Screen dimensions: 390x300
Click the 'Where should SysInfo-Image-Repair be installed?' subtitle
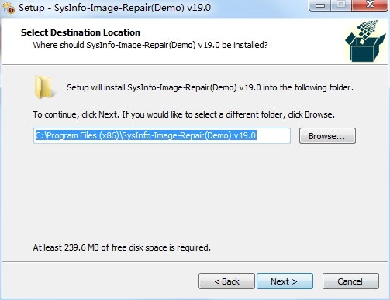pyautogui.click(x=150, y=45)
